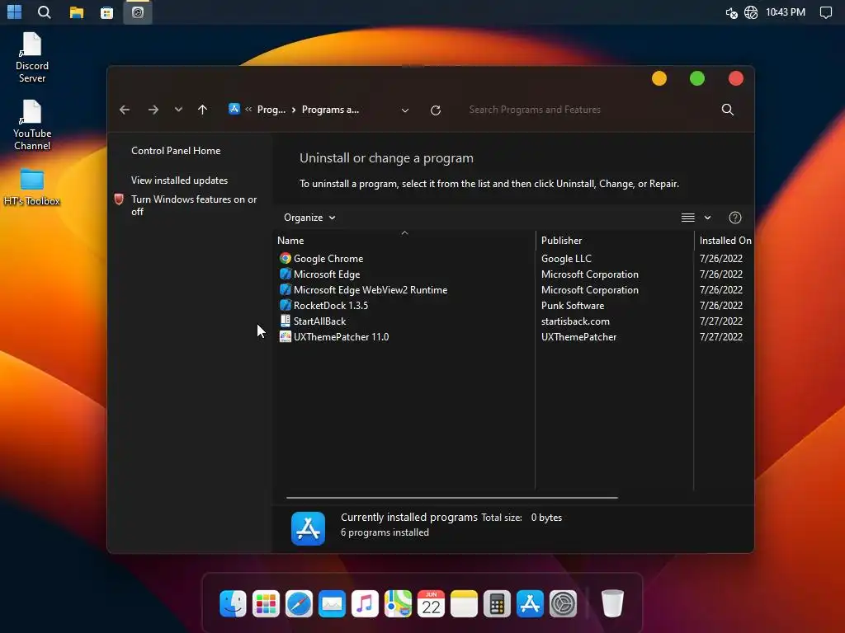Image resolution: width=845 pixels, height=633 pixels.
Task: Select the active Control Panel taskbar icon
Action: 138,12
